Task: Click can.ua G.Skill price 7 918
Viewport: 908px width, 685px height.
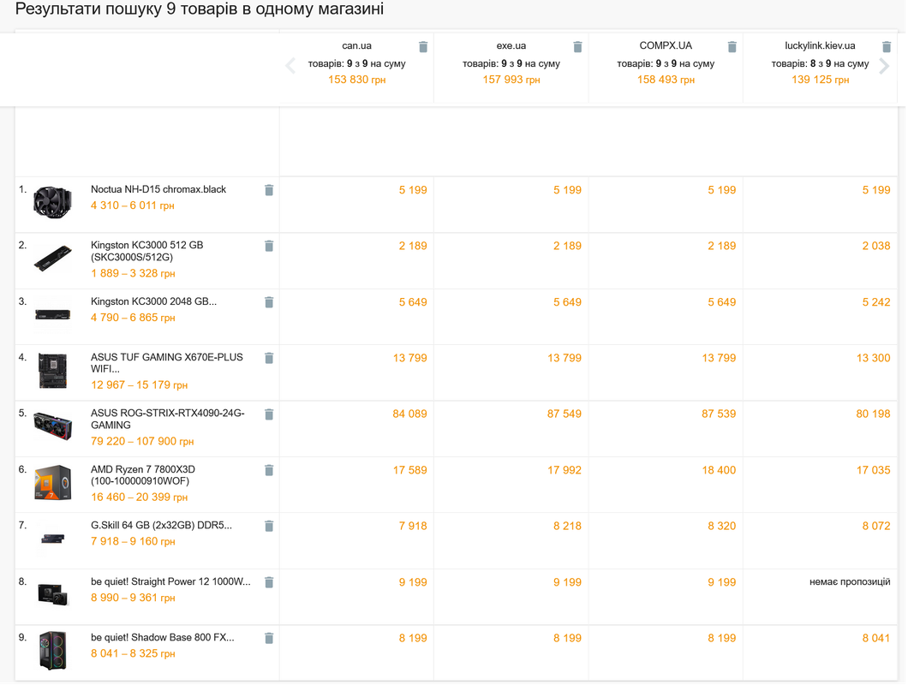Action: coord(413,527)
